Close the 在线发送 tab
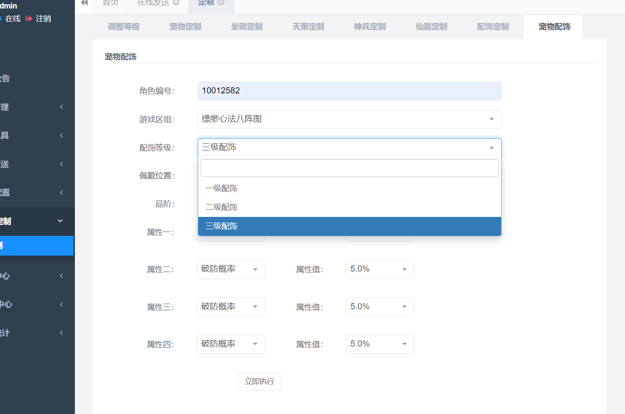Viewport: 625px width, 414px height. 176,2
